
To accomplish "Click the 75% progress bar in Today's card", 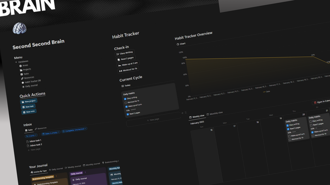I will 133,109.
